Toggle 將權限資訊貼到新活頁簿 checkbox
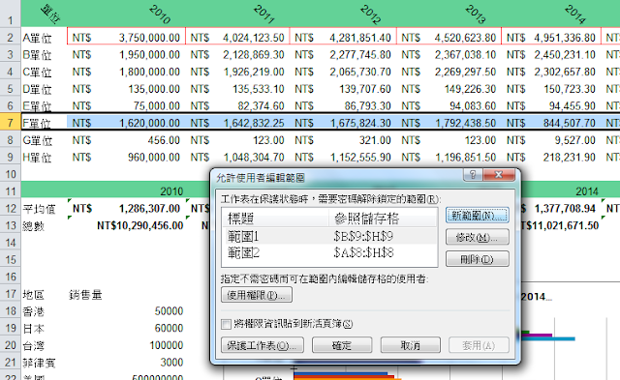The image size is (620, 380). [226, 324]
